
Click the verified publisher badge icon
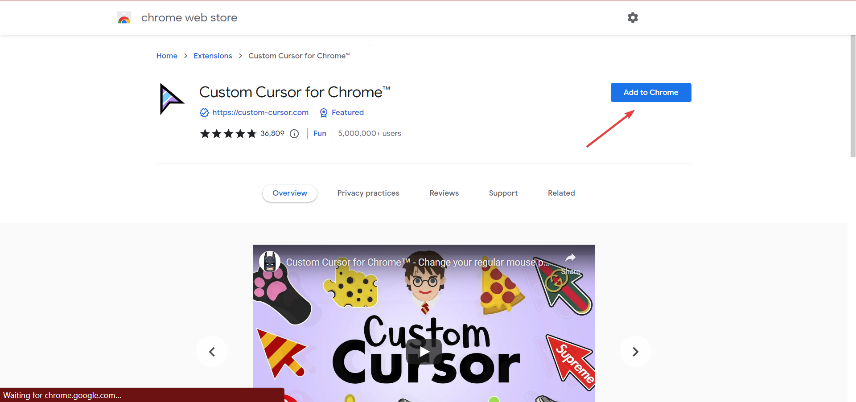tap(204, 113)
